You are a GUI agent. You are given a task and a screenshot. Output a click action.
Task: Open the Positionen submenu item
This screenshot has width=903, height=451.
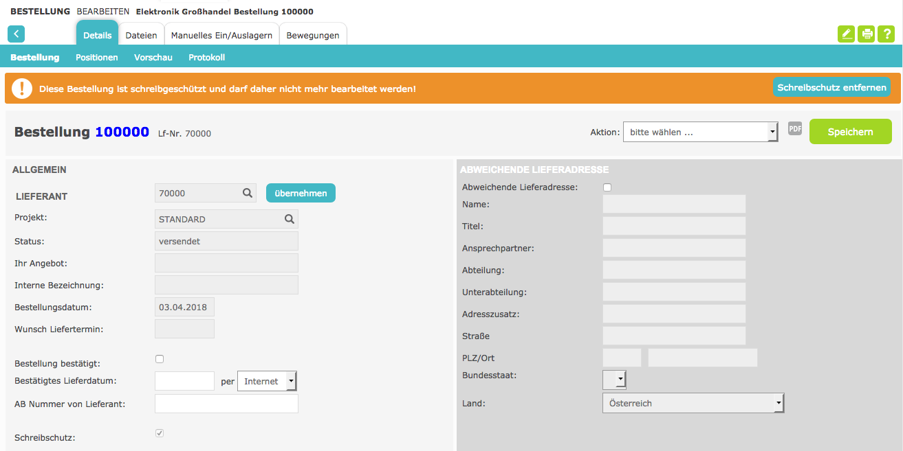[x=97, y=58]
